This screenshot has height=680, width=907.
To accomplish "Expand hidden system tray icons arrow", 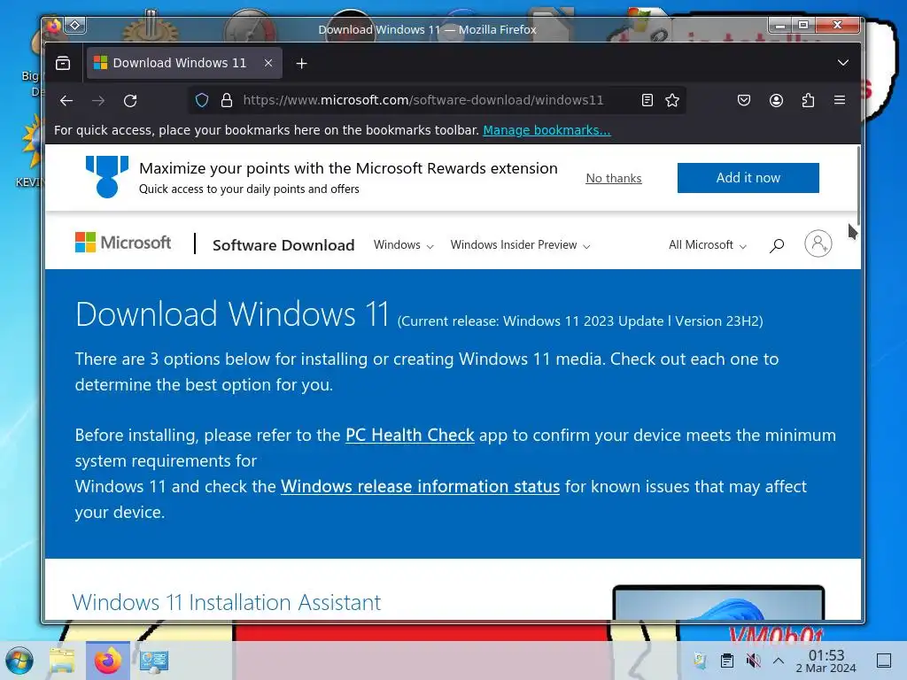I will [x=779, y=661].
